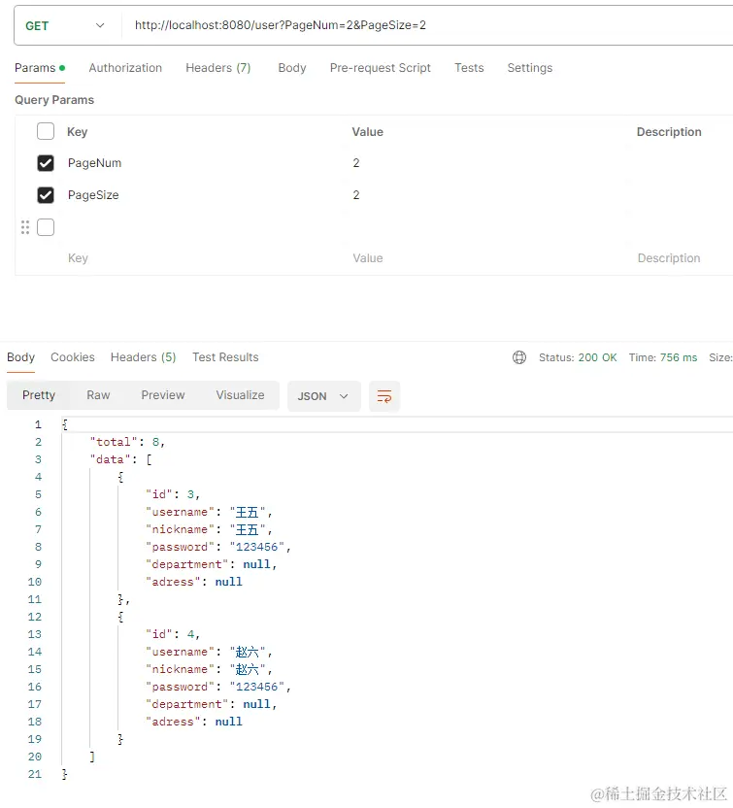Screen dimensions: 733x808
Task: Switch to the Params tab
Action: [x=40, y=68]
